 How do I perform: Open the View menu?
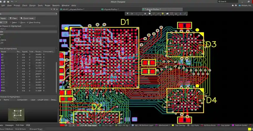click(x=9, y=6)
